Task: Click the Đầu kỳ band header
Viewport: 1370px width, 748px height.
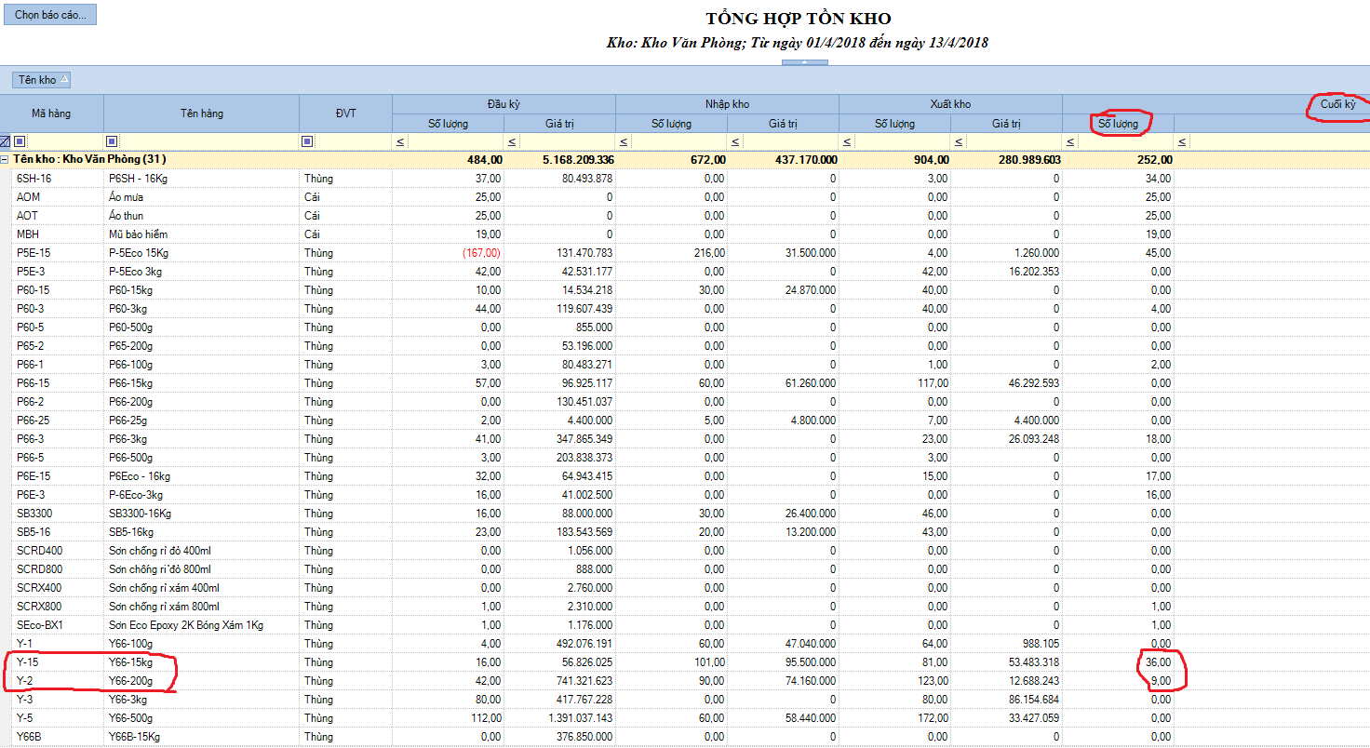Action: (x=504, y=104)
